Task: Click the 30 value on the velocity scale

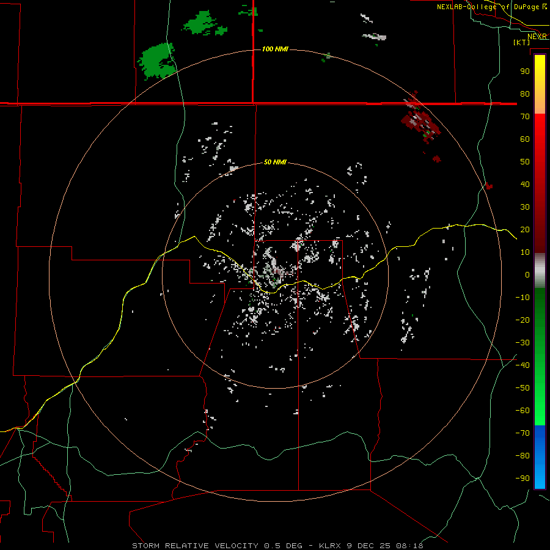Action: 525,207
